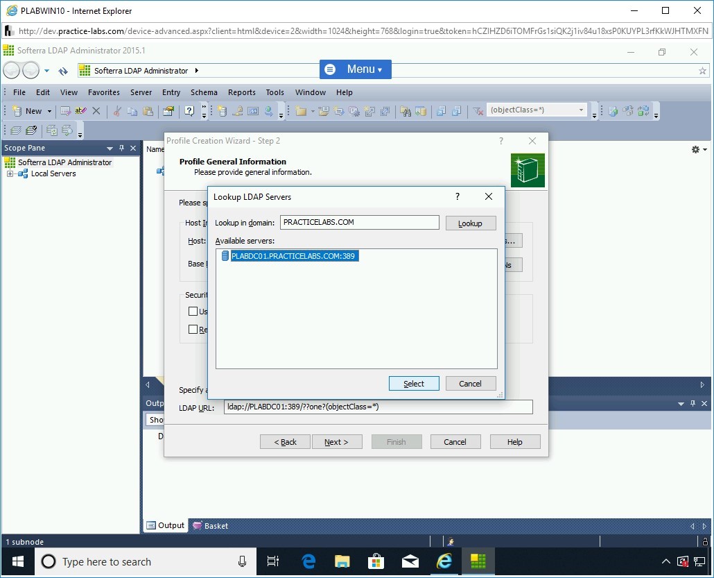Open the objectClass filter dropdown

click(x=581, y=110)
